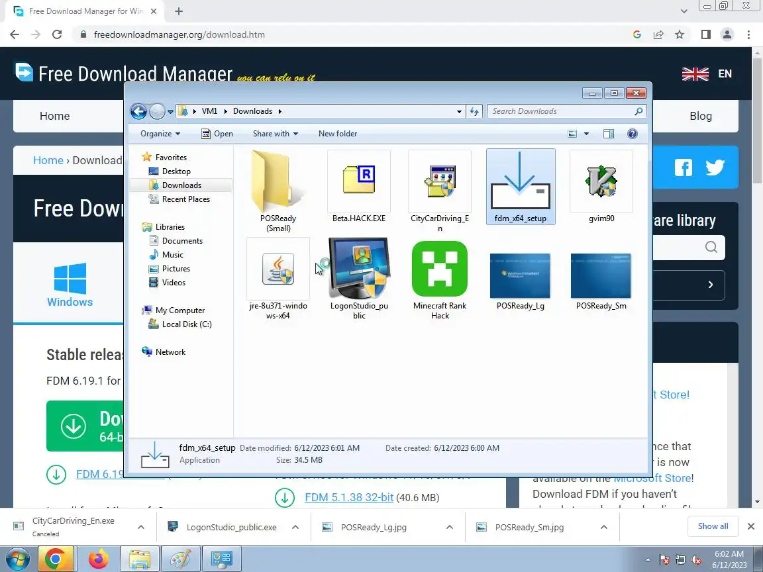
Task: Click the Explorer help question mark icon
Action: pos(632,134)
